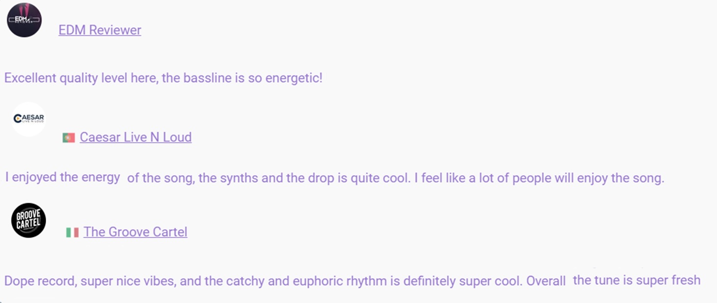Click the Caesar Live N Loud avatar
This screenshot has height=303, width=717.
pyautogui.click(x=28, y=119)
